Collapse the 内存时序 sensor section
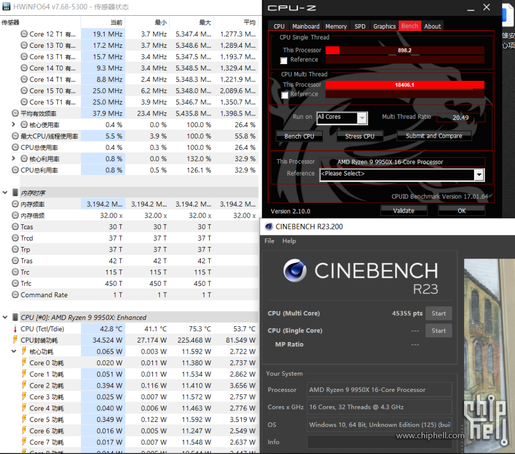Screen dimensions: 515x454 pos(5,193)
